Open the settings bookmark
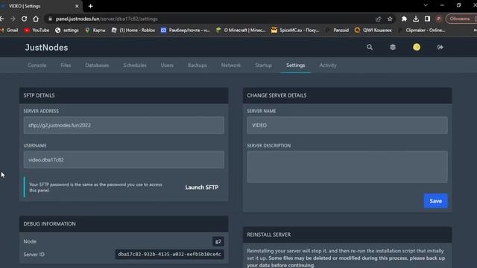Viewport: 477px width, 268px height. [x=67, y=30]
